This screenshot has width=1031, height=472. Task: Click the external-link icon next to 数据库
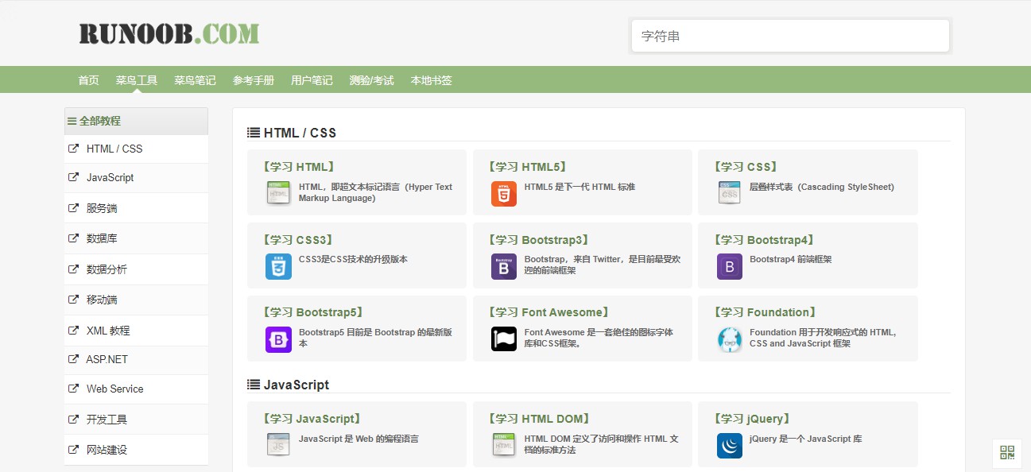pyautogui.click(x=74, y=238)
